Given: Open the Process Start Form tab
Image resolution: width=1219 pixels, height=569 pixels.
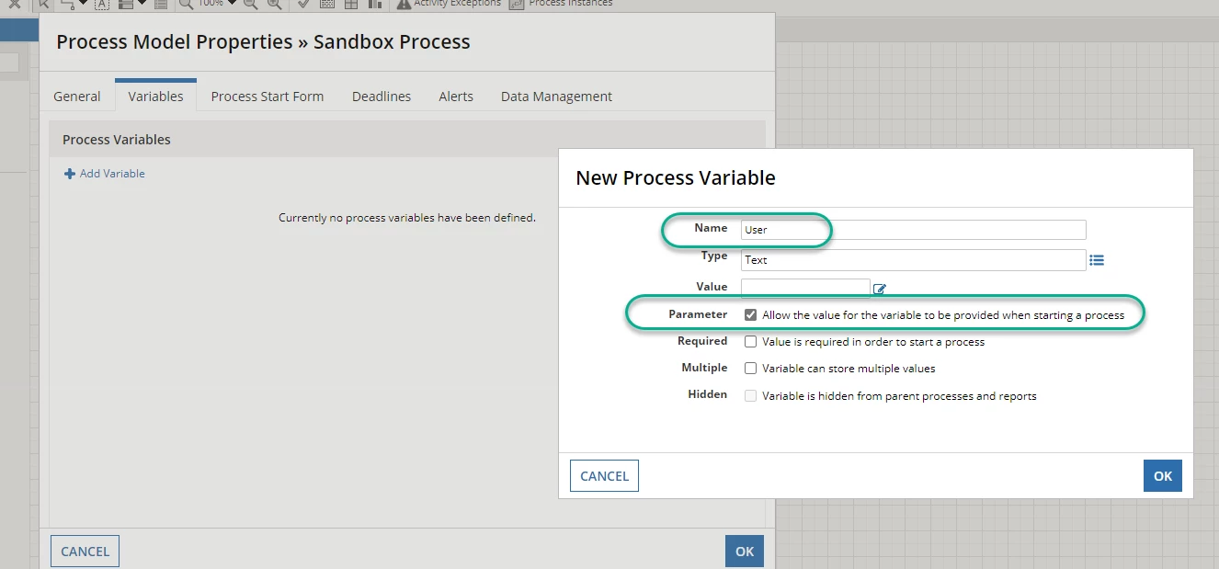Looking at the screenshot, I should pos(268,96).
